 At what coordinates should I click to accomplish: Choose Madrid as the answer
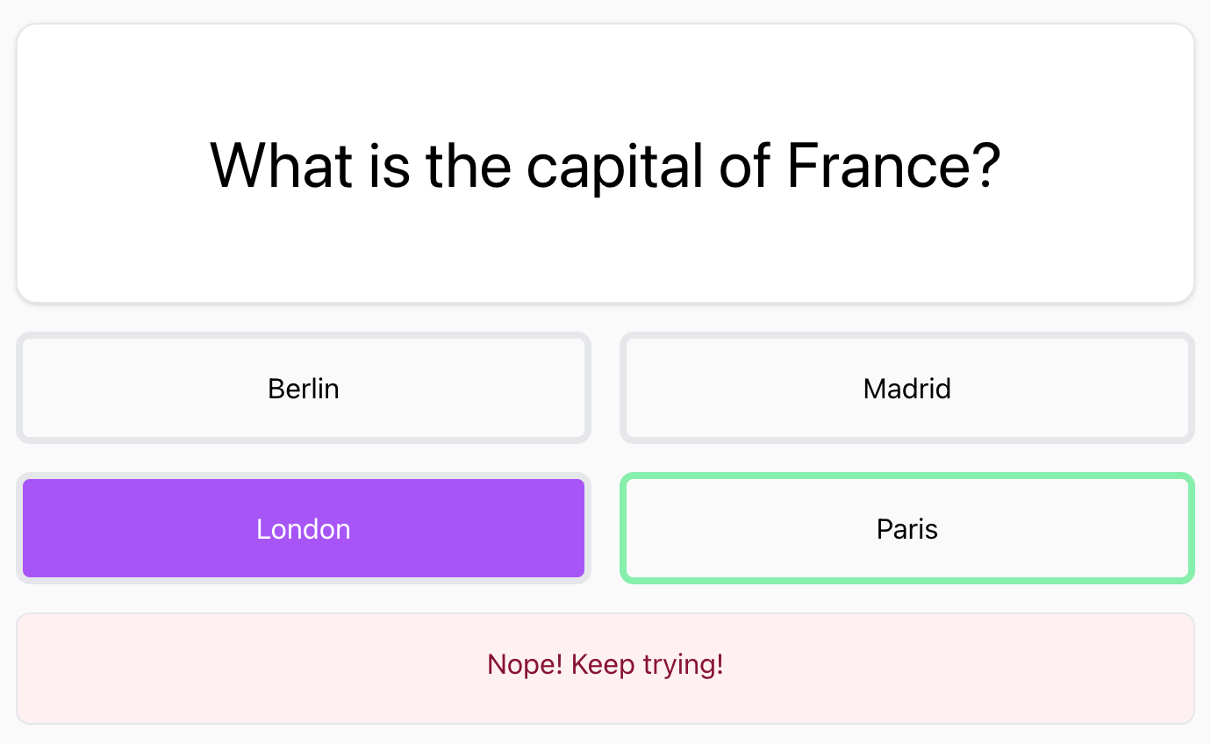pyautogui.click(x=906, y=388)
